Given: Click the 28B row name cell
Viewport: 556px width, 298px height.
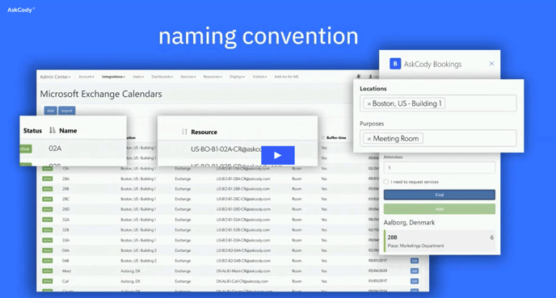Looking at the screenshot, I should pyautogui.click(x=66, y=189).
